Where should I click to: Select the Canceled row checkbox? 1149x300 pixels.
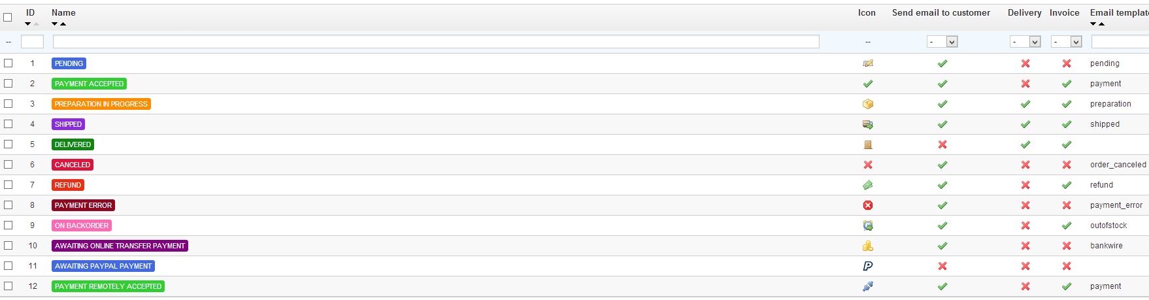click(x=8, y=164)
